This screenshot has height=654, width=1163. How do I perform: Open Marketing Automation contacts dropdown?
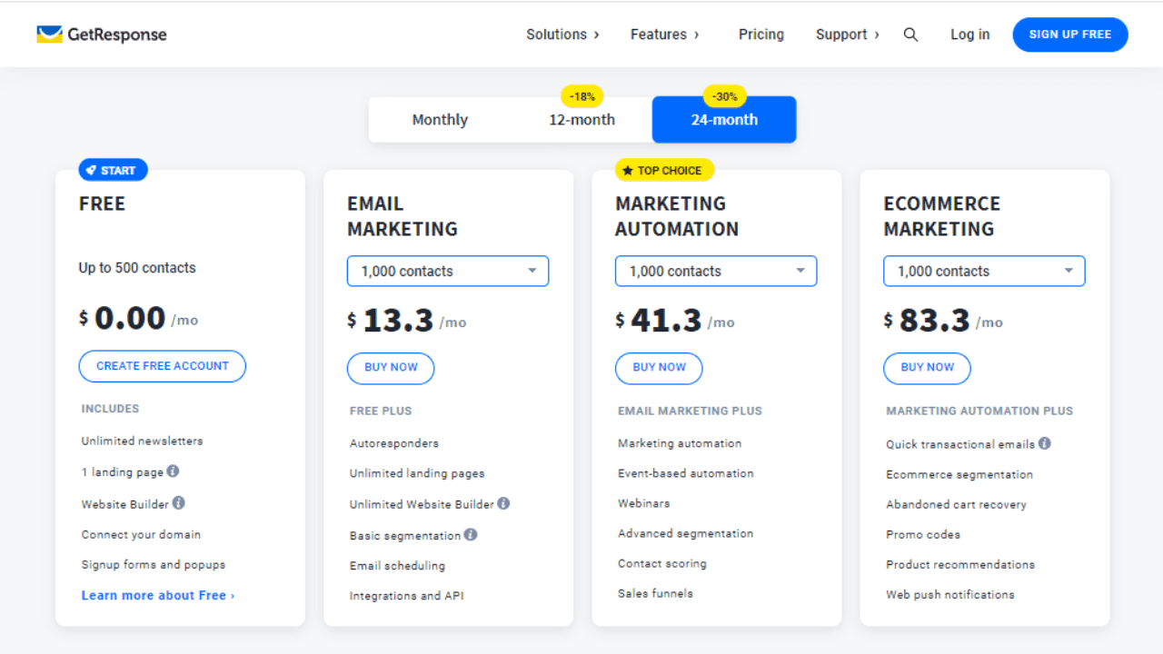716,271
